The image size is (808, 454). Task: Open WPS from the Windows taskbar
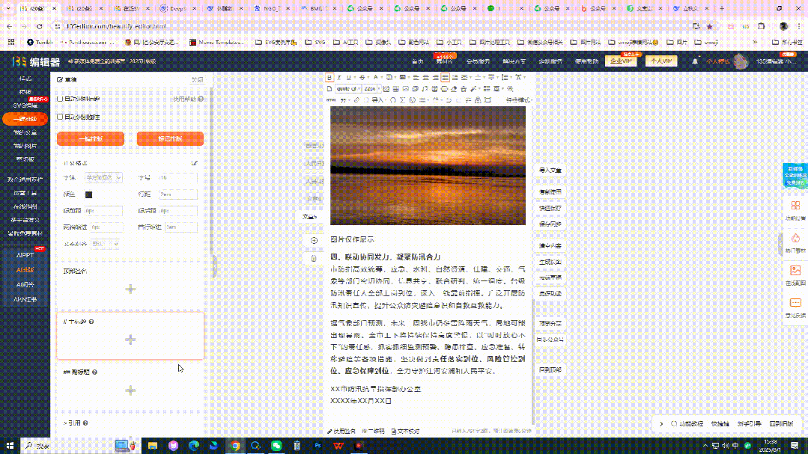click(x=338, y=447)
